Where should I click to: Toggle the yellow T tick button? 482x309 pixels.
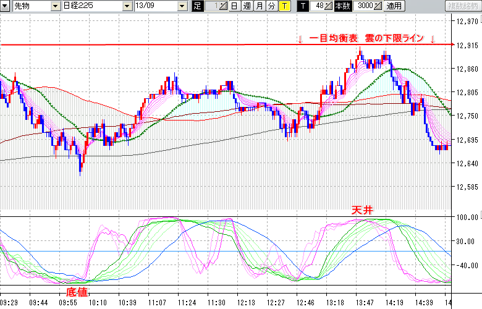click(284, 6)
